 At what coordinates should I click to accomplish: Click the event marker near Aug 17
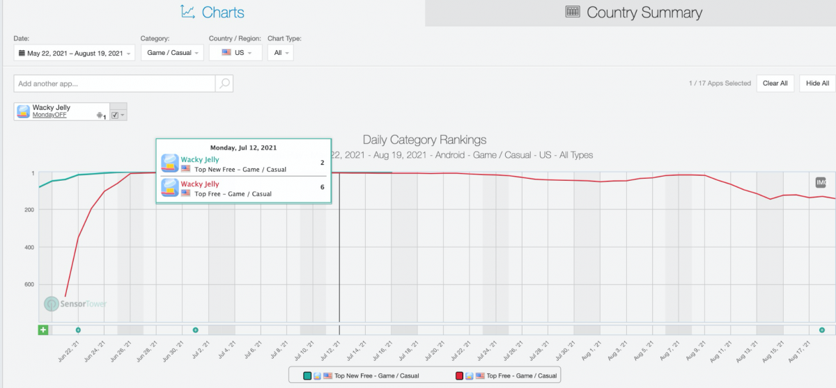click(822, 330)
